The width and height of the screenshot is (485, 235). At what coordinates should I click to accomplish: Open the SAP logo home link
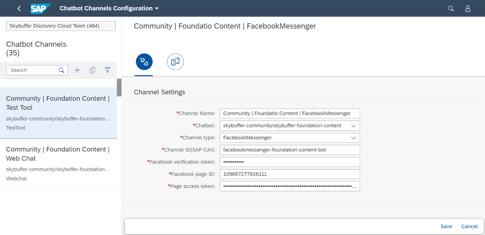[x=40, y=8]
